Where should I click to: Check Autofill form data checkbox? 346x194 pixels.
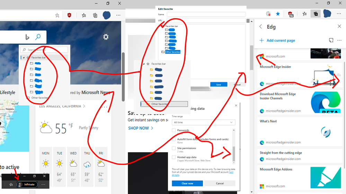point(174,139)
